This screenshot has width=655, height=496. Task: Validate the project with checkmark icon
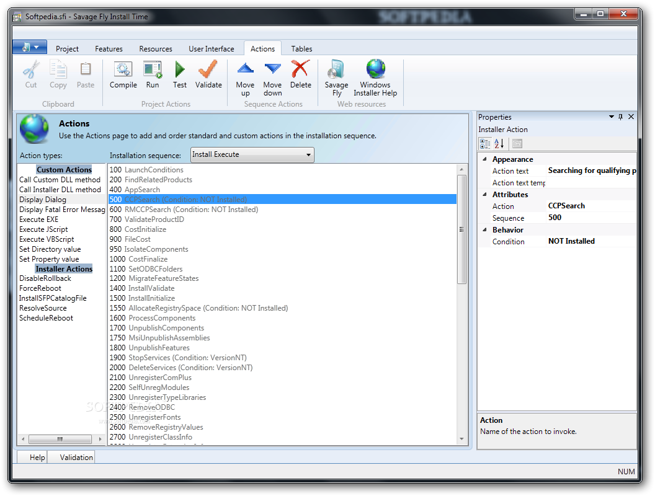coord(208,69)
